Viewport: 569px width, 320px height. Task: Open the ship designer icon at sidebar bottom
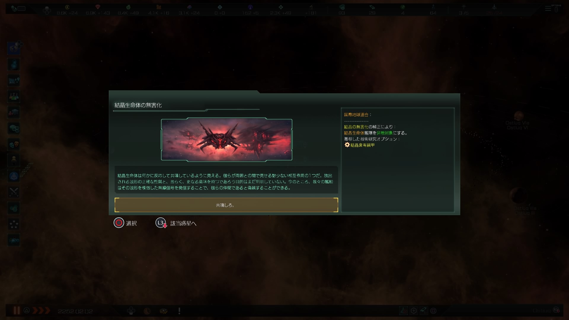[14, 240]
